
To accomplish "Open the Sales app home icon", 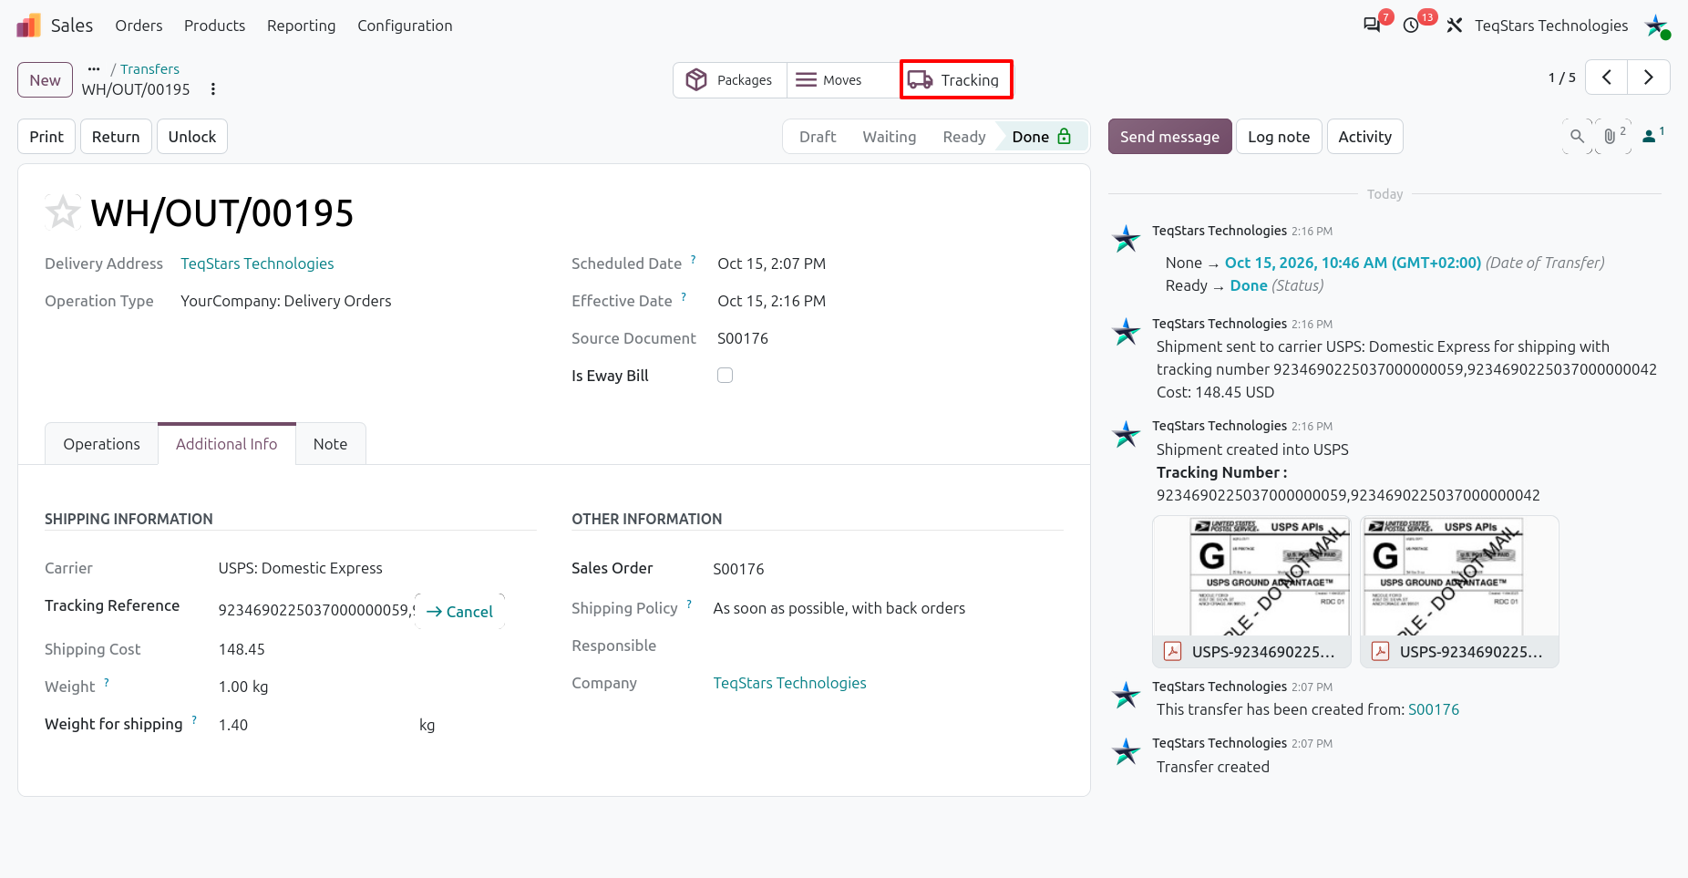I will click(x=28, y=26).
